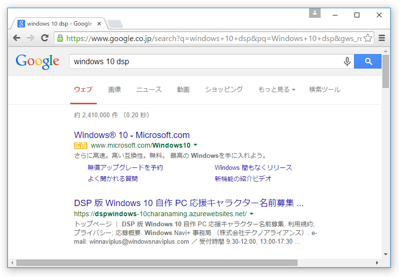Click the 約 2,410,000 件 result count text

coord(96,115)
